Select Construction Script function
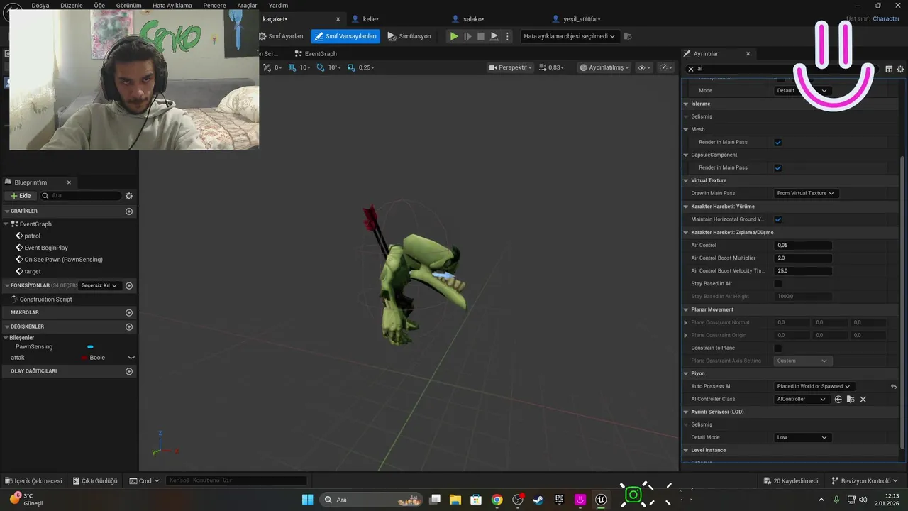The image size is (908, 511). [45, 299]
